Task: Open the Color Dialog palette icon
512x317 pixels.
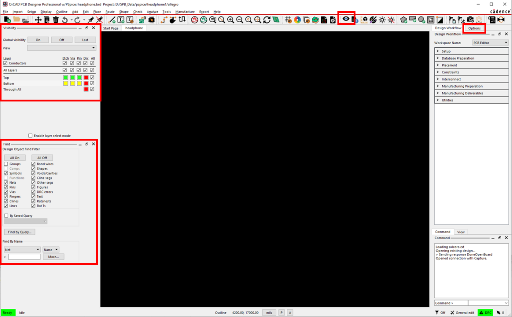Action: (297, 20)
